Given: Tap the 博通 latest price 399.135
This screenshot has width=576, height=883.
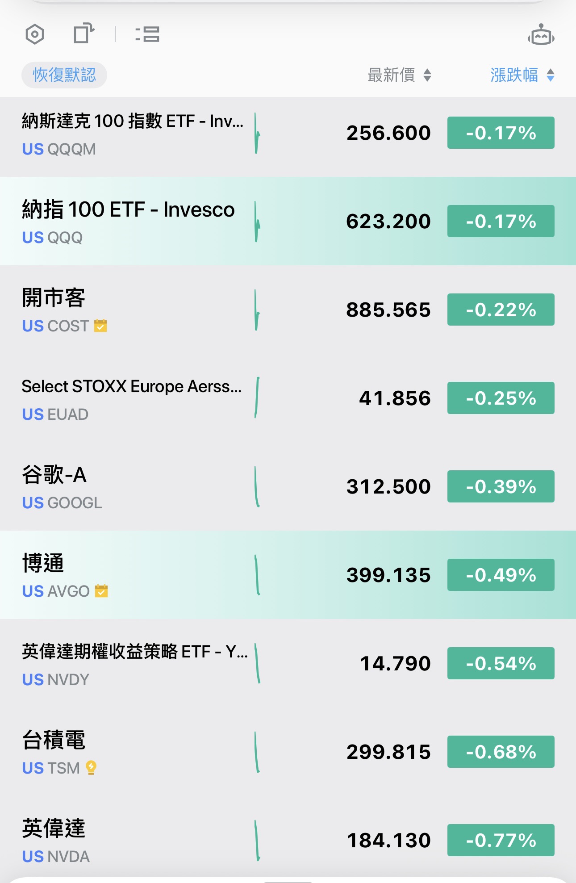Looking at the screenshot, I should coord(388,575).
